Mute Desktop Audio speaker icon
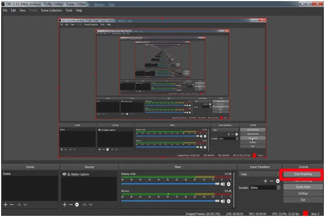 [x=223, y=184]
